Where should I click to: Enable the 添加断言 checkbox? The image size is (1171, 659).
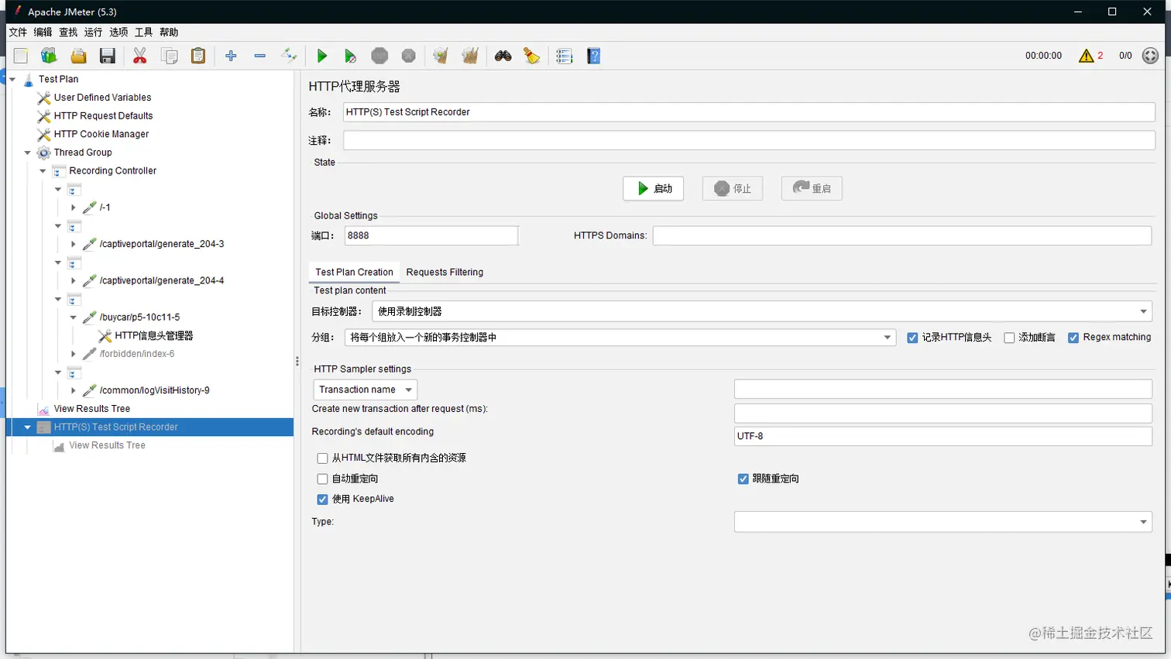tap(1009, 338)
